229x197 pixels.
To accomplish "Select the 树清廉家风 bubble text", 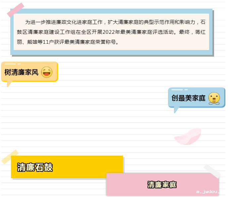I will point(22,72).
